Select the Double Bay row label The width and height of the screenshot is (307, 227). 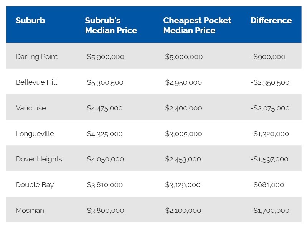(x=35, y=185)
